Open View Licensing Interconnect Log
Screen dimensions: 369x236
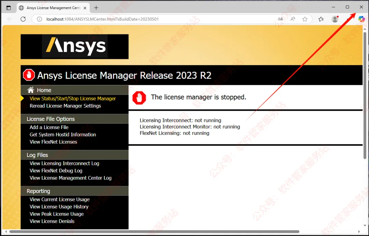coord(64,163)
